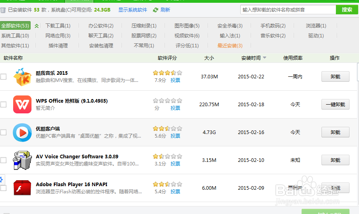Image resolution: width=359 pixels, height=214 pixels.
Task: Vote on WPS Office with 投票 link
Action: click(x=175, y=108)
